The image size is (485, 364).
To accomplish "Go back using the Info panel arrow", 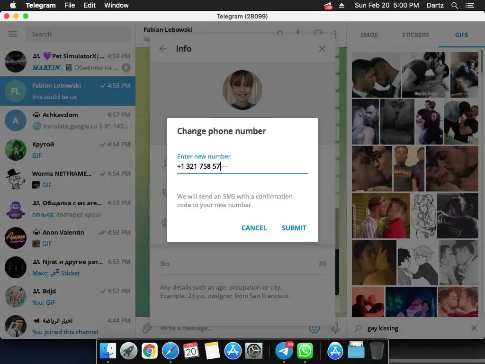I will point(163,49).
